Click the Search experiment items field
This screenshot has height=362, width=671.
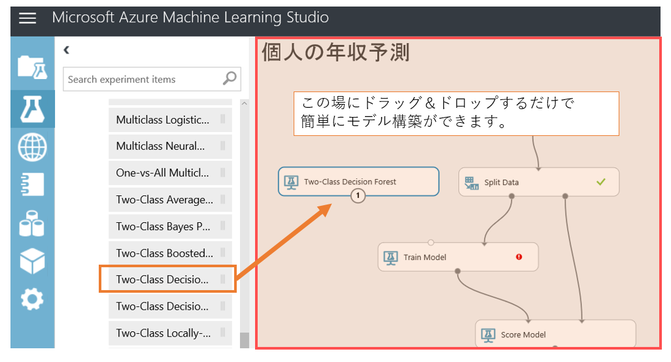(x=152, y=79)
